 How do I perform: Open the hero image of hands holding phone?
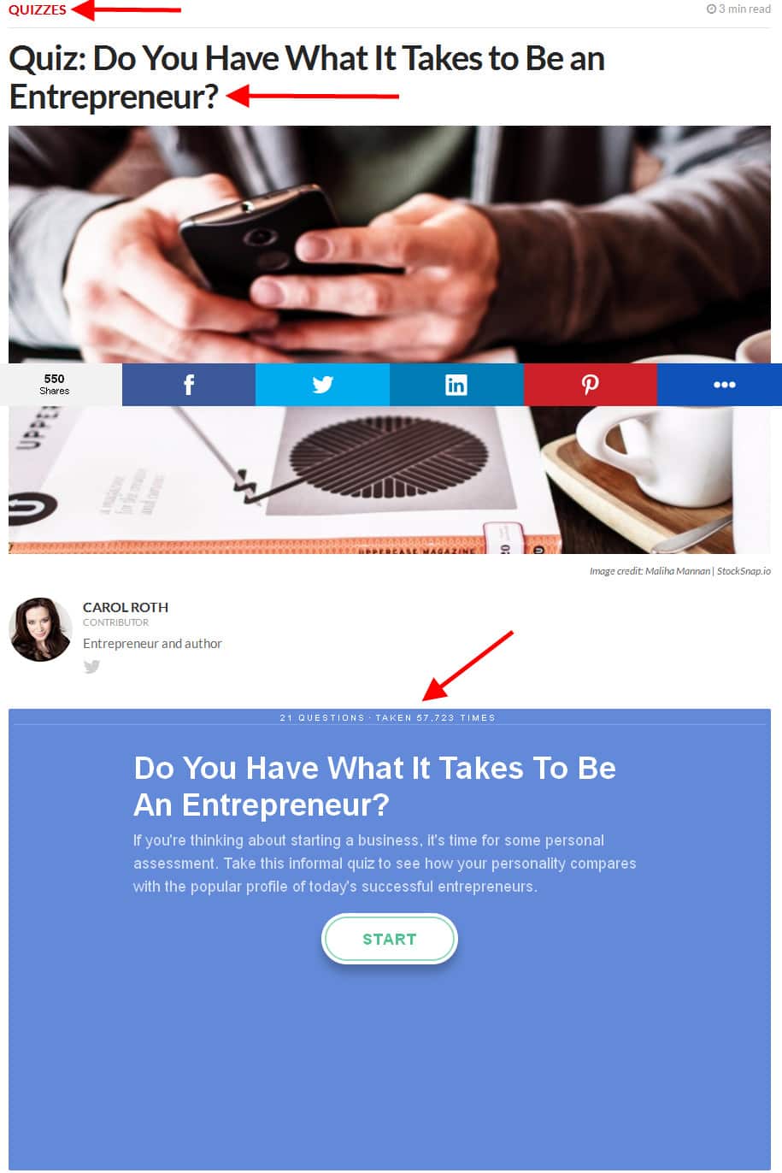tap(390, 244)
